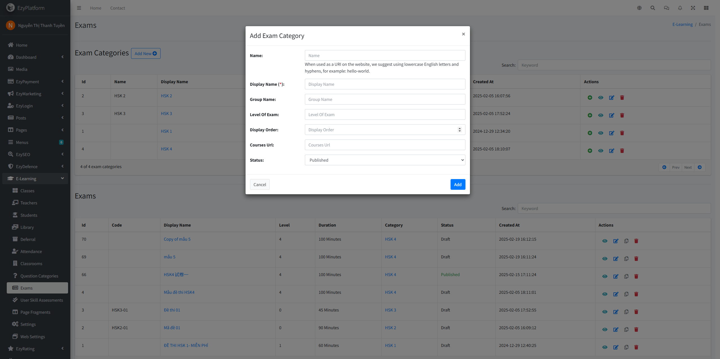Go to Students in sidebar menu
The height and width of the screenshot is (359, 720).
click(x=29, y=215)
